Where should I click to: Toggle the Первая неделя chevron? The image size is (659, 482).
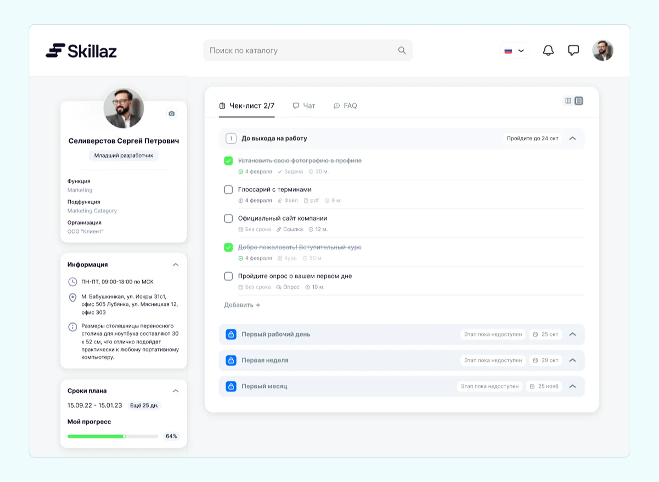tap(572, 360)
